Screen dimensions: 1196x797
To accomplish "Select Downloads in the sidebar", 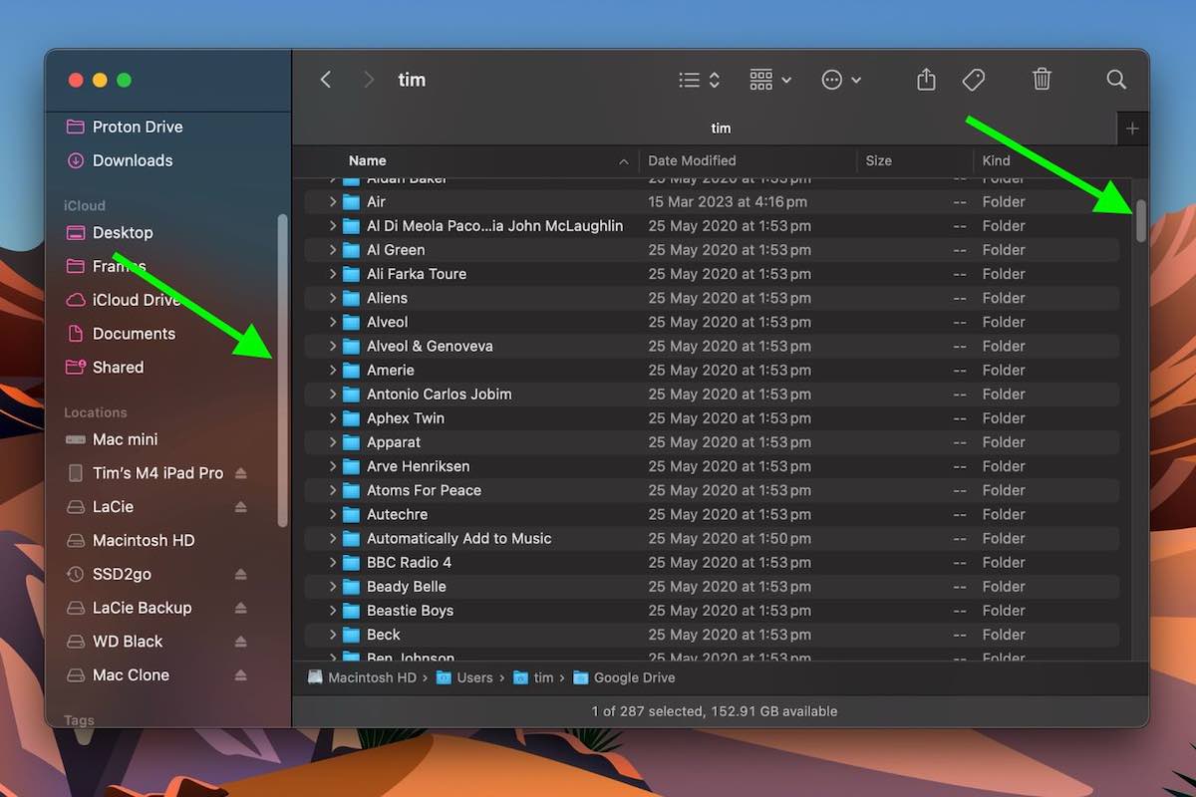I will pos(133,160).
